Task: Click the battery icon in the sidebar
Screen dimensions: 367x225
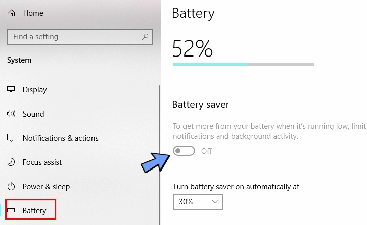Action: pyautogui.click(x=12, y=211)
